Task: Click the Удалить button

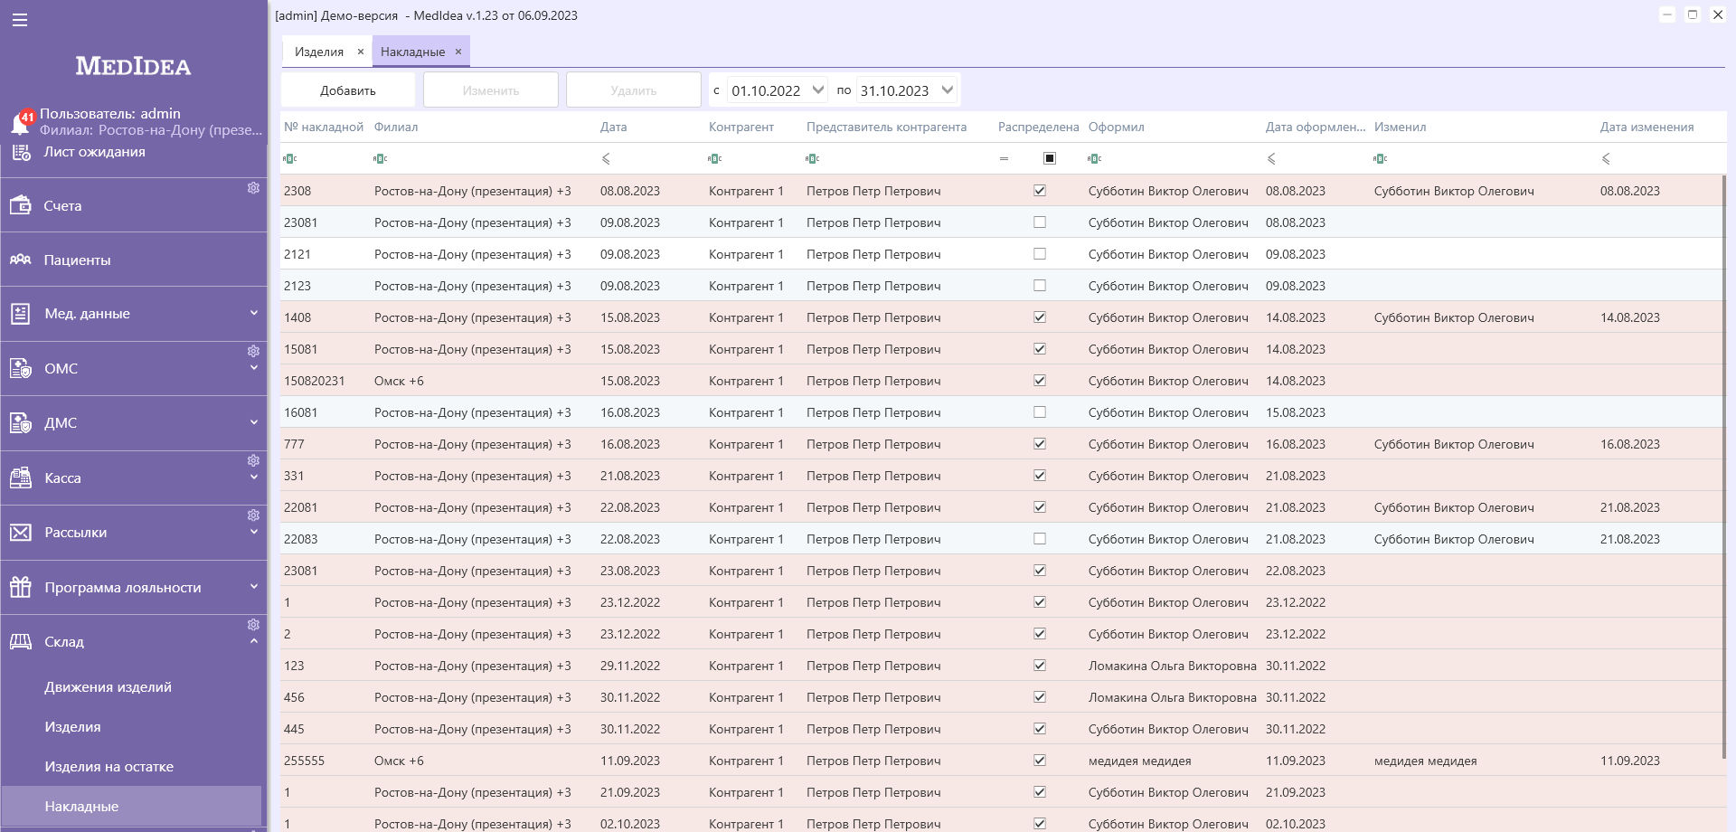Action: tap(634, 90)
